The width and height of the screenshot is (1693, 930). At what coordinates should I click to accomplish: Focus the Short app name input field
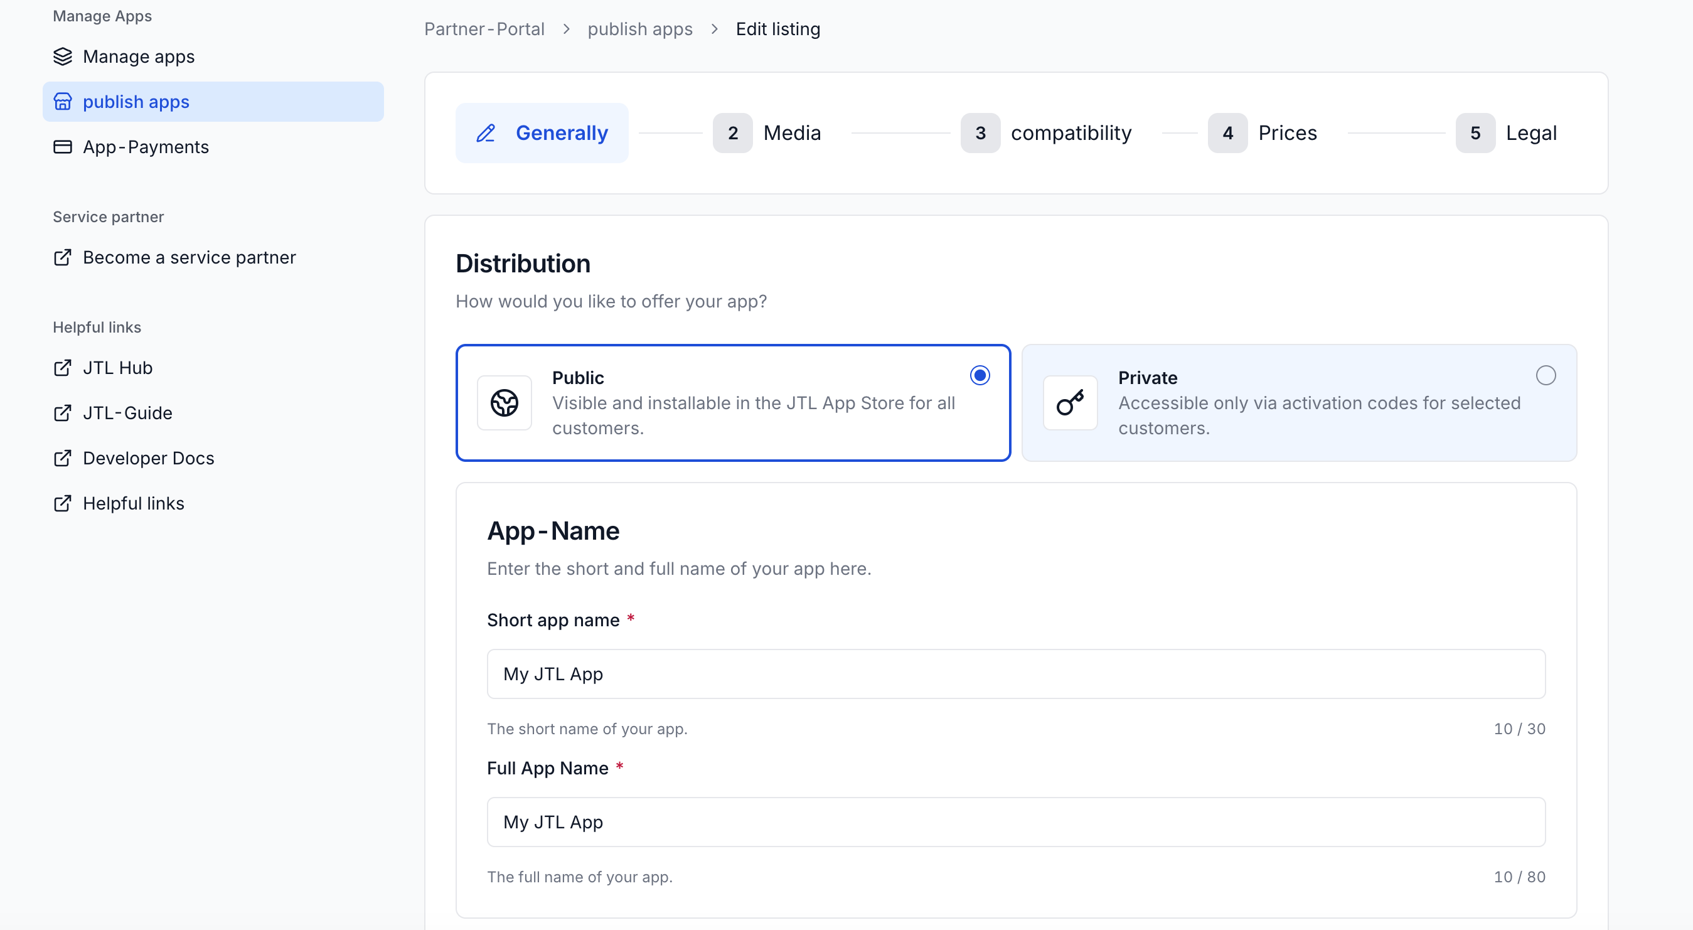click(1016, 674)
